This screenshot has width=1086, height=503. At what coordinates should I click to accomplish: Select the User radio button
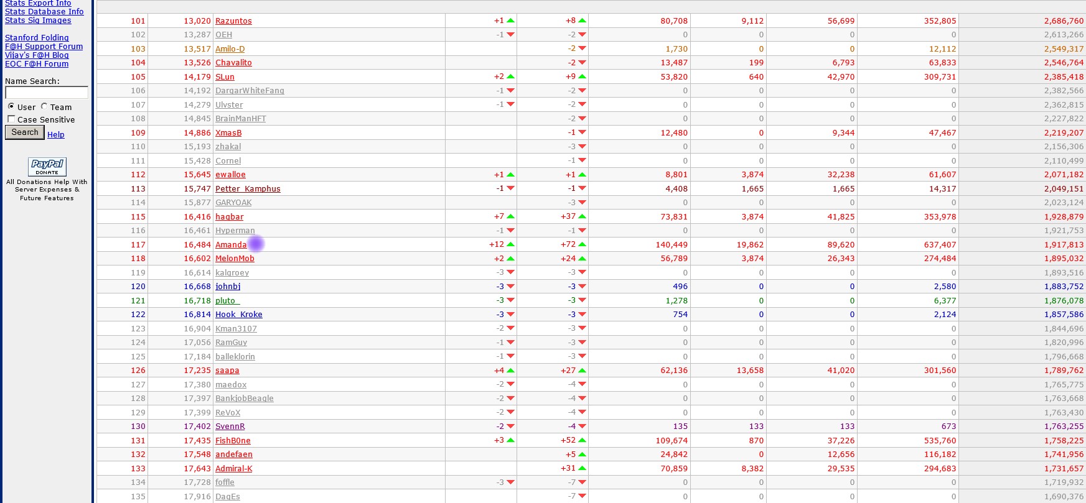pos(11,106)
